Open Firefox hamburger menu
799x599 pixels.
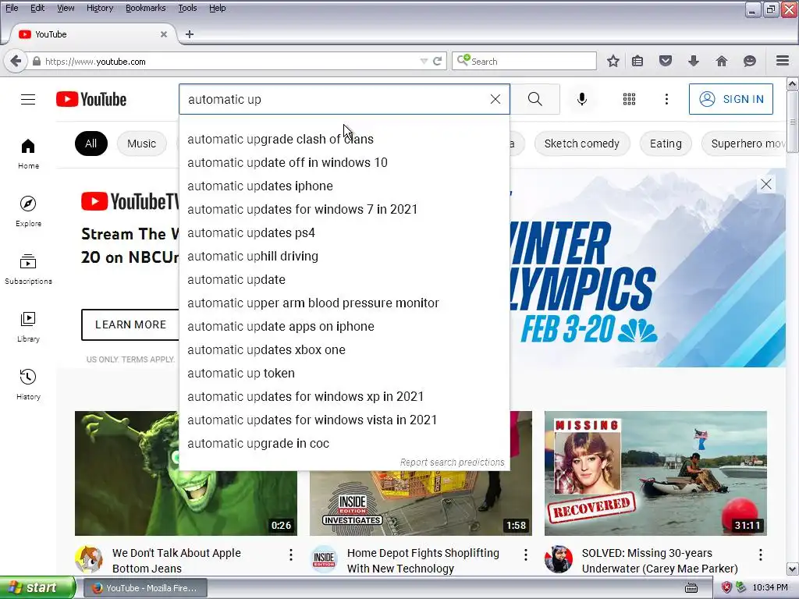[x=783, y=61]
